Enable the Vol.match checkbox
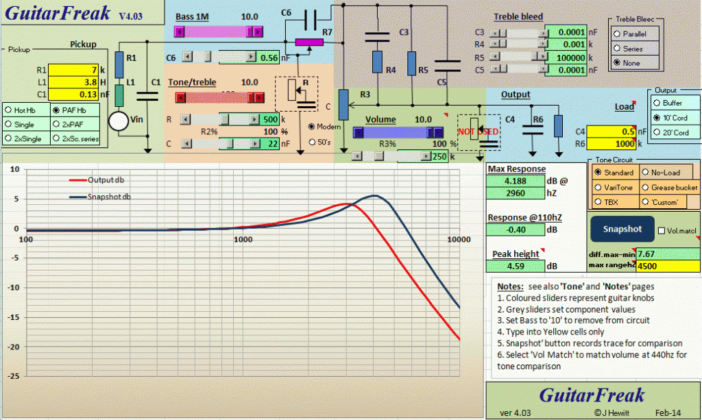This screenshot has width=702, height=420. pyautogui.click(x=662, y=231)
